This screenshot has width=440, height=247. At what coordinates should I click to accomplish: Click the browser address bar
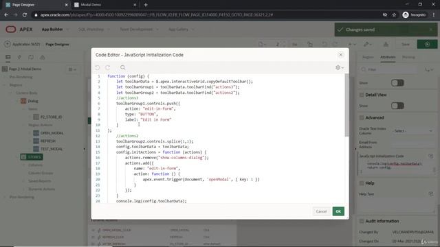pyautogui.click(x=208, y=15)
